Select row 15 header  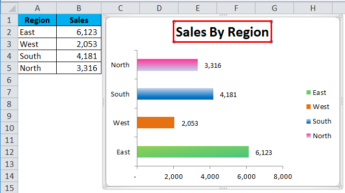coord(9,187)
